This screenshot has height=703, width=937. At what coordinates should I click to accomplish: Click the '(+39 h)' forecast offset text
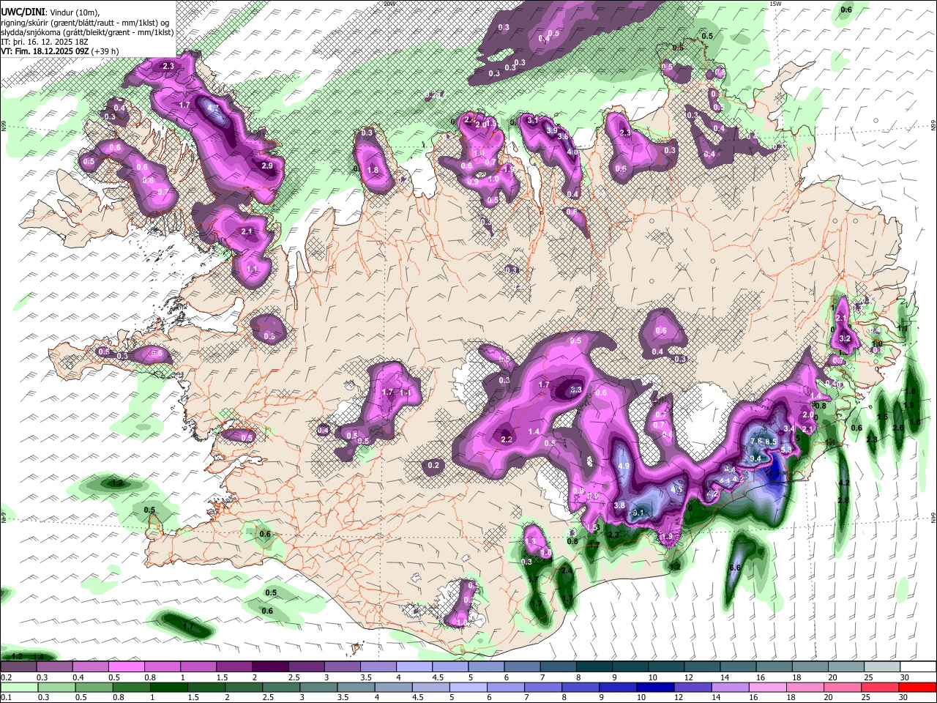tap(105, 52)
